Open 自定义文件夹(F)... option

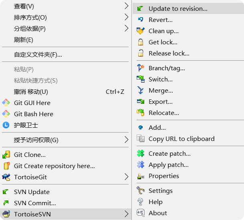coord(38,54)
